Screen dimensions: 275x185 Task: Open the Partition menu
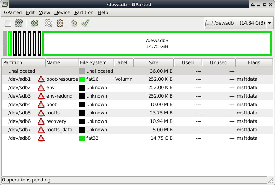coord(84,12)
